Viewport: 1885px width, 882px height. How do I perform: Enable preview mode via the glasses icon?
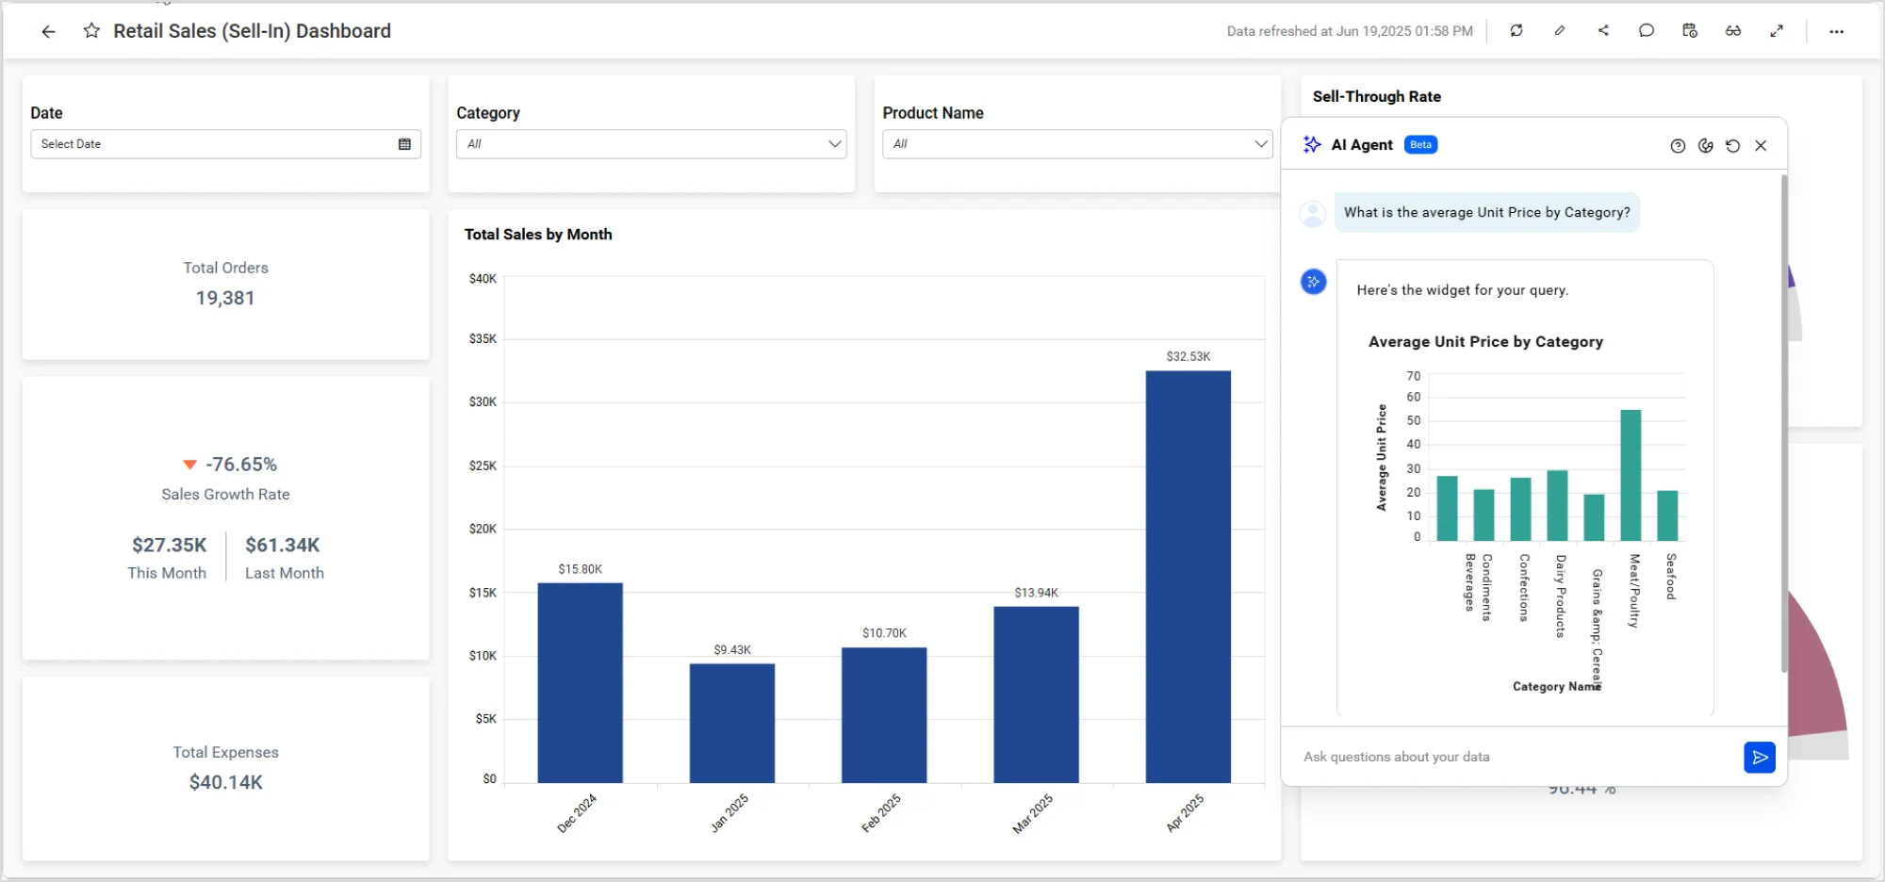coord(1733,31)
